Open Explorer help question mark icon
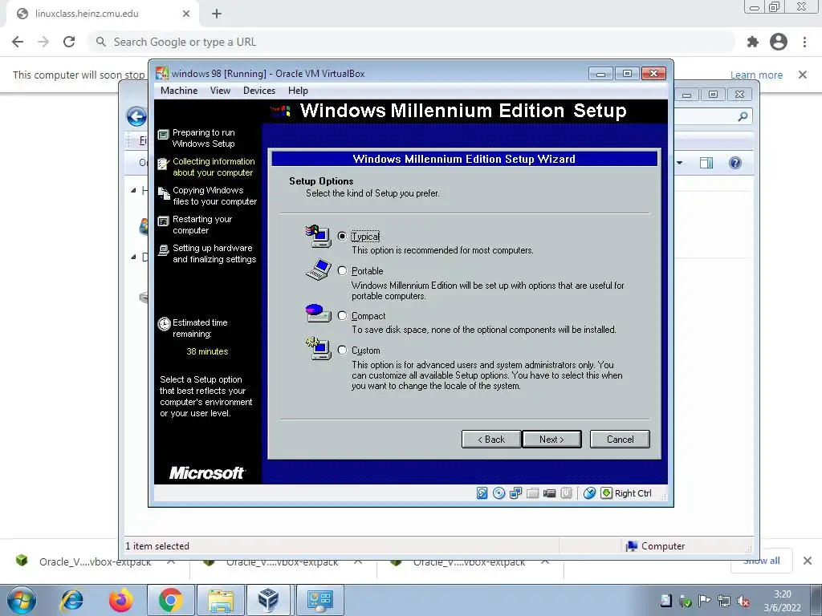This screenshot has height=616, width=822. [x=735, y=163]
